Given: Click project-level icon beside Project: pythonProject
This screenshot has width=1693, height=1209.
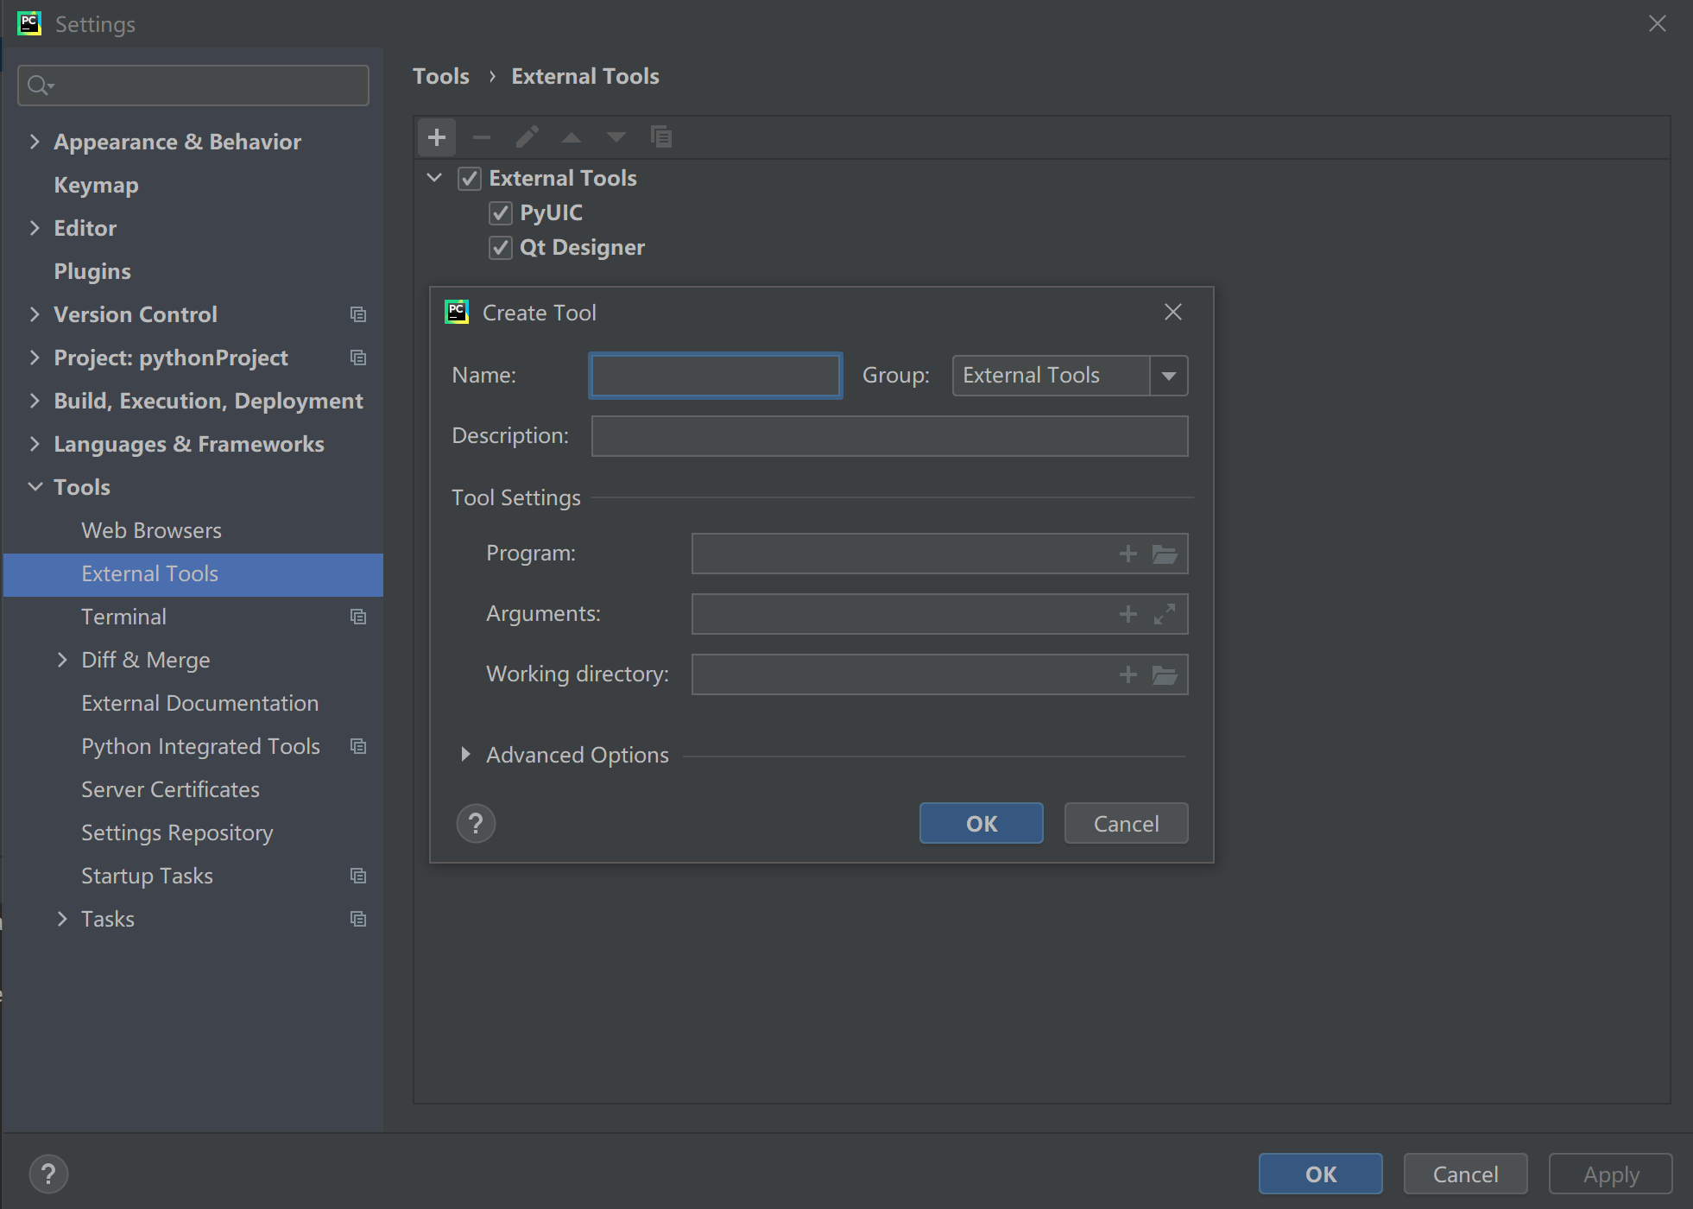Looking at the screenshot, I should point(358,358).
